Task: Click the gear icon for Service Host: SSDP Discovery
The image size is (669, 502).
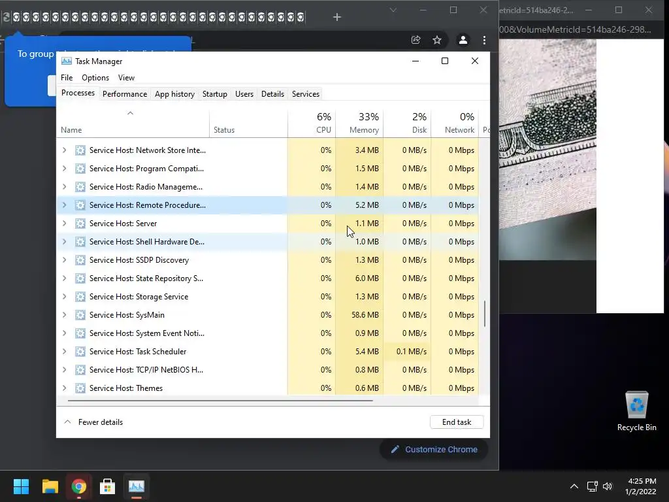Action: pos(80,260)
